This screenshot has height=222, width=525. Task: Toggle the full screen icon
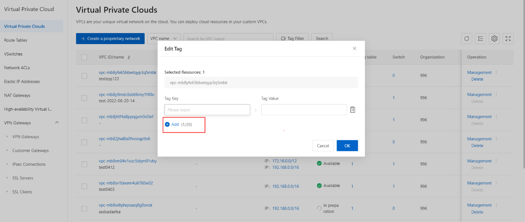coord(508,38)
